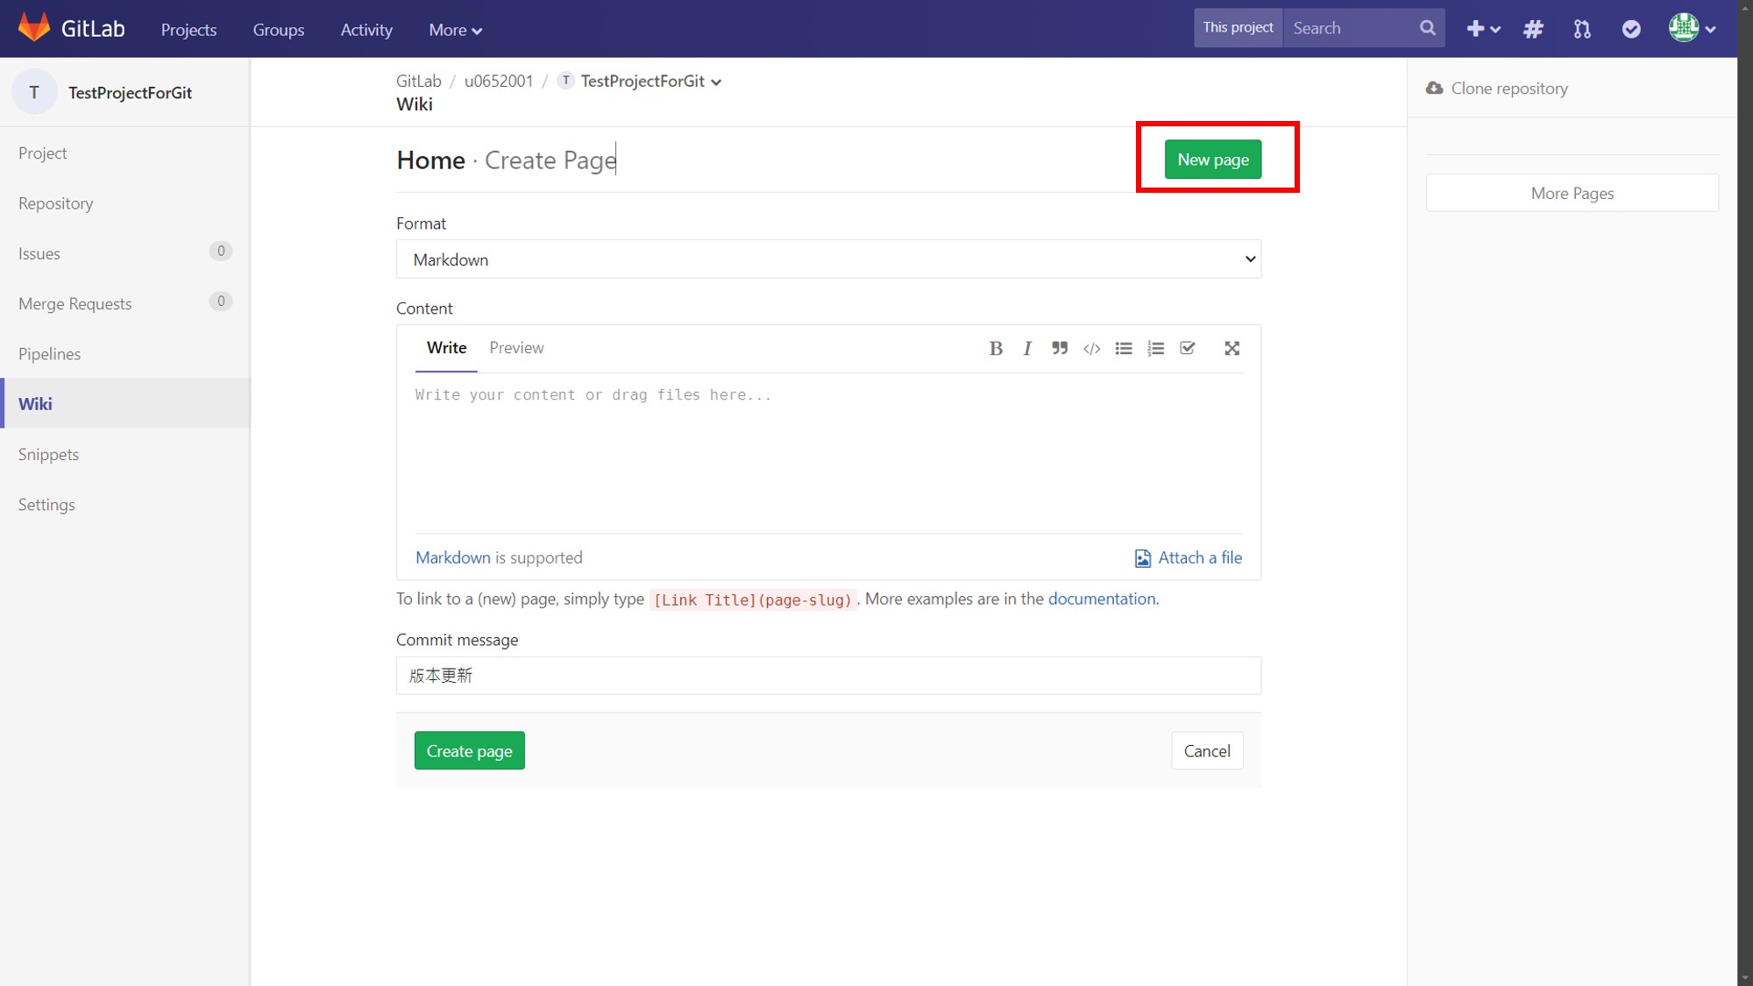Add a task list checkbox icon
This screenshot has height=986, width=1753.
coord(1188,348)
